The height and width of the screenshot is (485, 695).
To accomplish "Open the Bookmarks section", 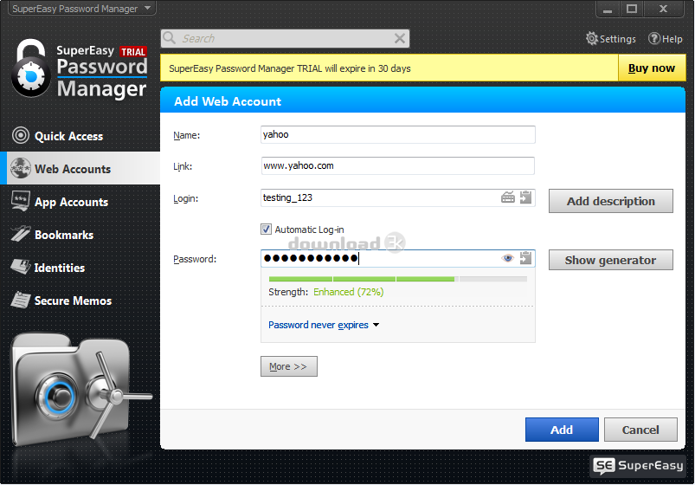I will tap(63, 235).
